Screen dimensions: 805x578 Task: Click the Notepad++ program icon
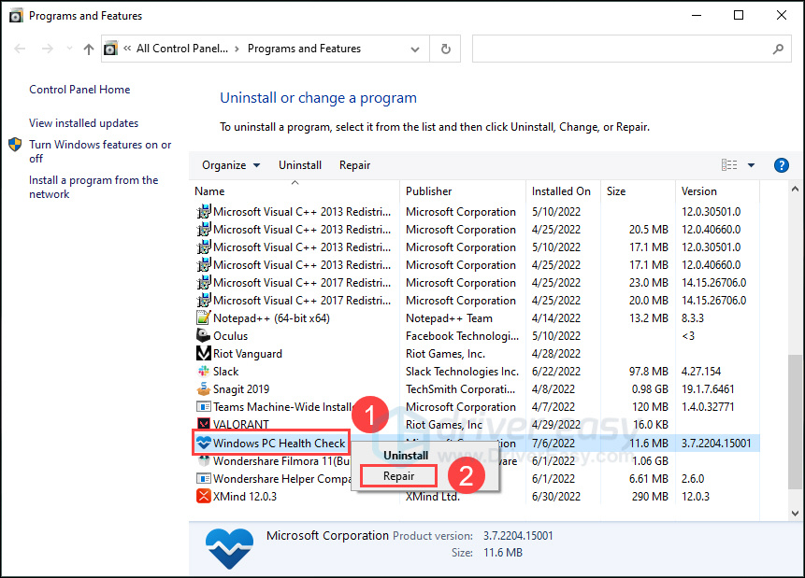(203, 318)
